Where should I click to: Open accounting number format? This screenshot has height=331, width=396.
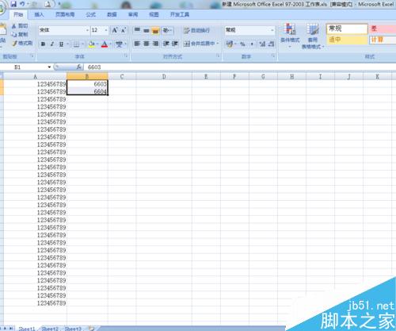(x=230, y=44)
